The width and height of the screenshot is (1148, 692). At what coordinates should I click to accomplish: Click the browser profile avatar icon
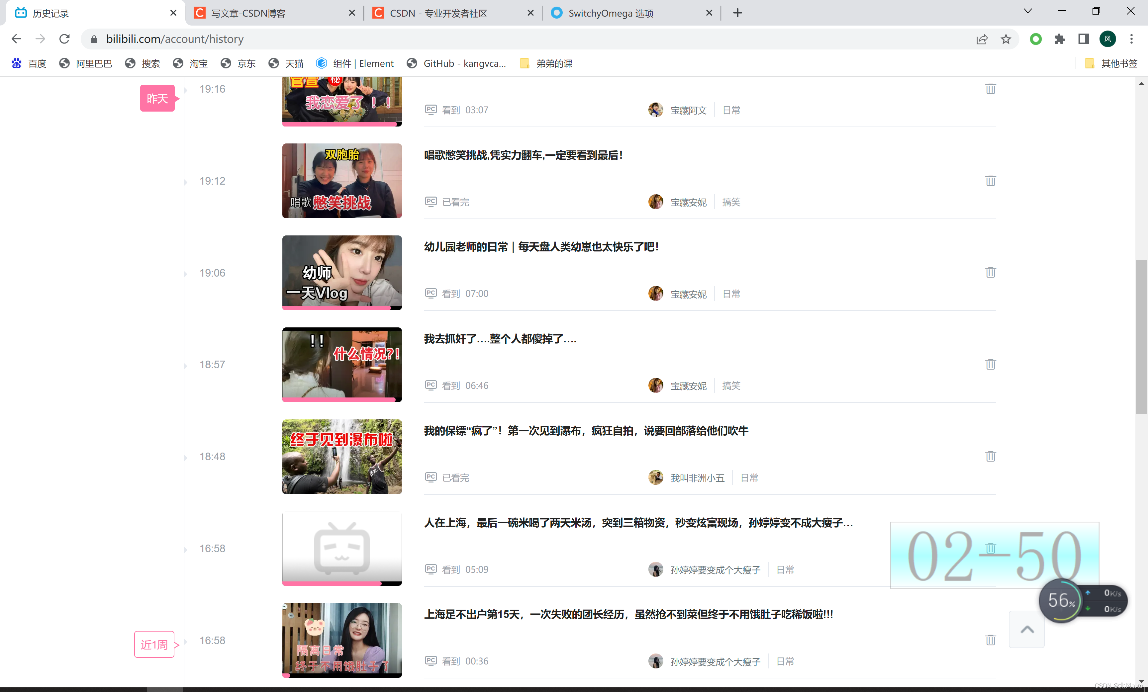[1108, 39]
